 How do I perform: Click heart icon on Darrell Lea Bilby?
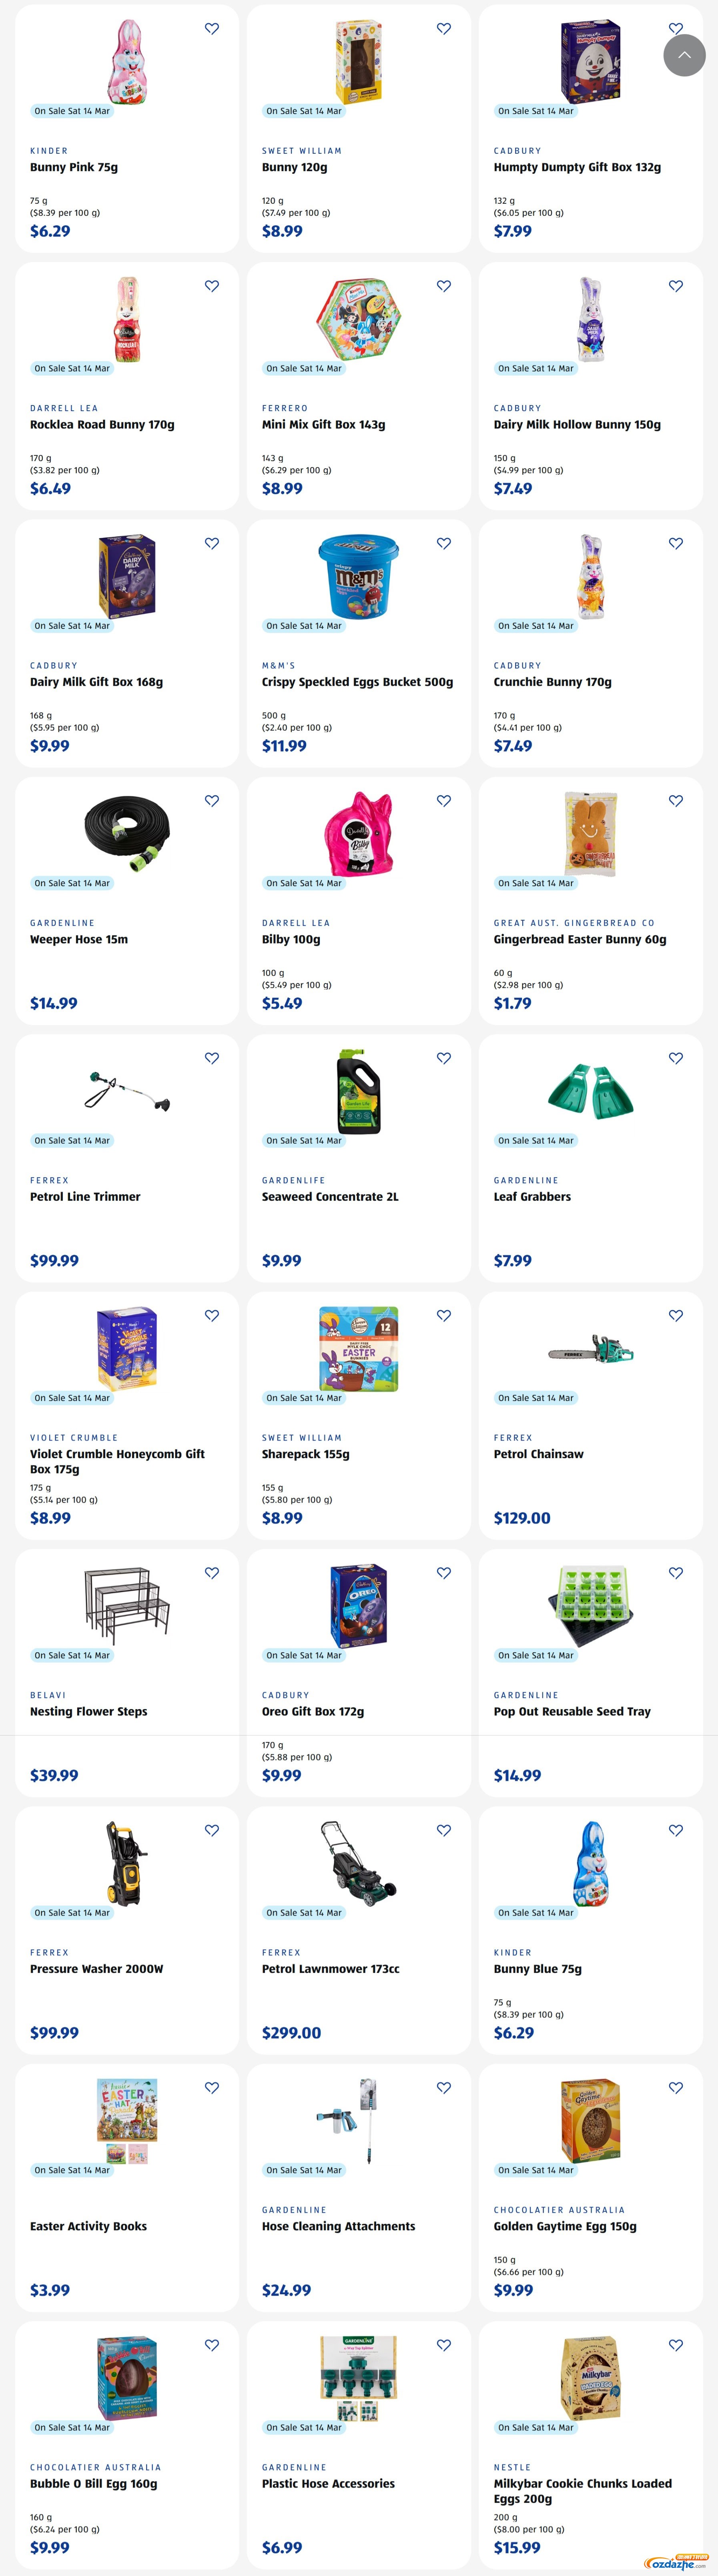click(444, 801)
